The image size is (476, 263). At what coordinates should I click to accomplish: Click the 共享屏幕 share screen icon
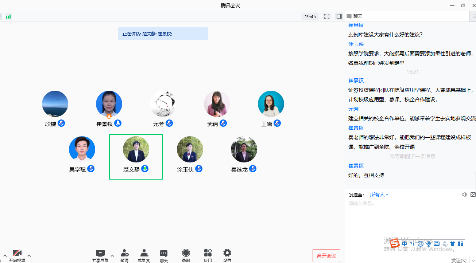tap(100, 253)
